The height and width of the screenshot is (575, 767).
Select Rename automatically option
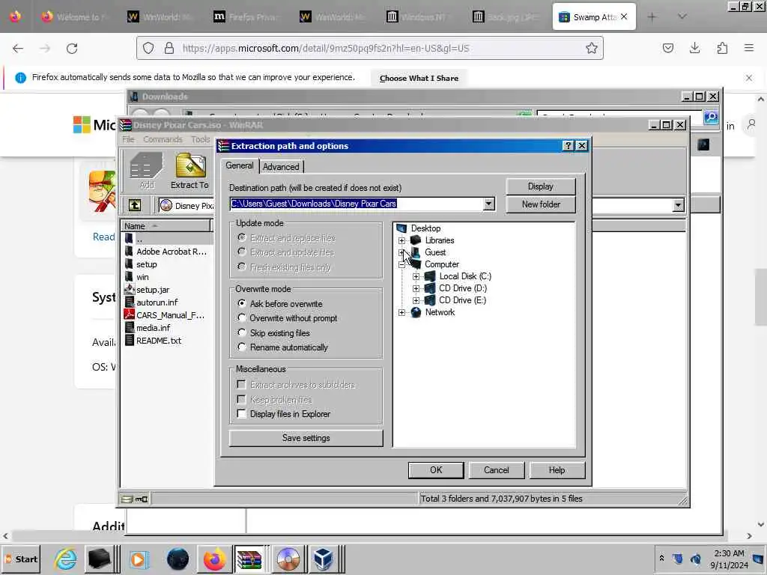tap(242, 347)
